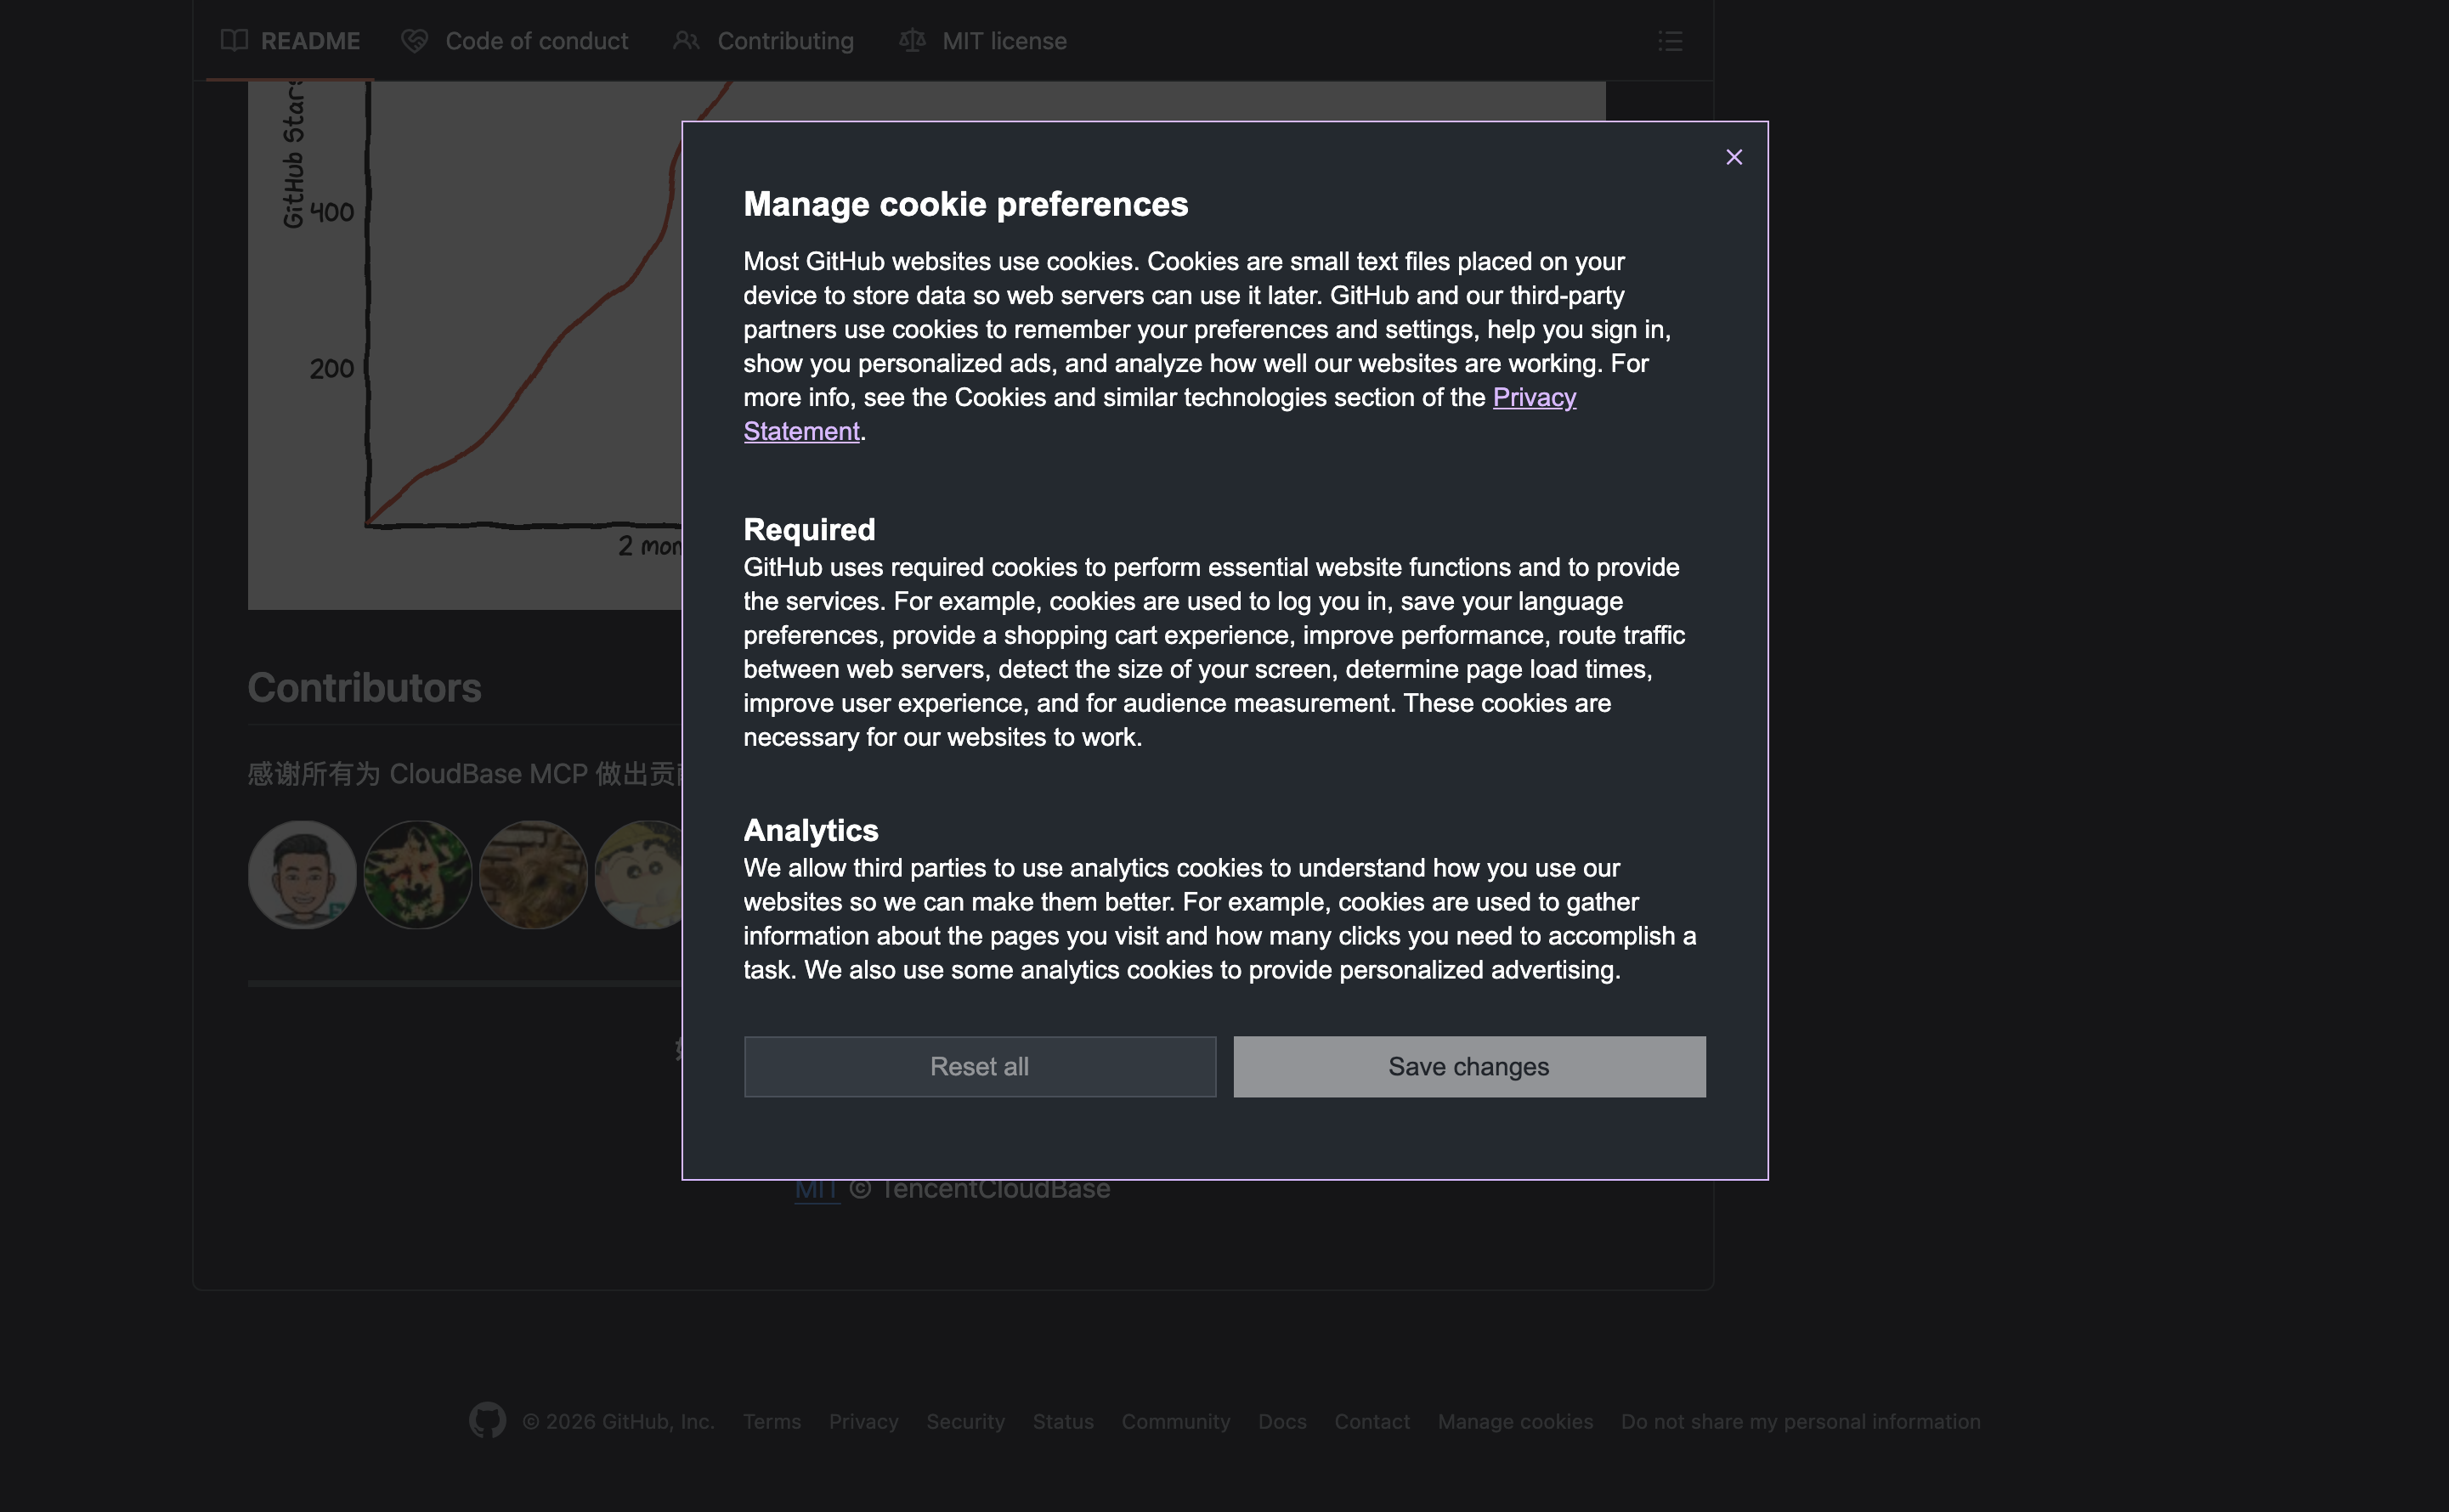
Task: Open the Terms footer link
Action: [772, 1421]
